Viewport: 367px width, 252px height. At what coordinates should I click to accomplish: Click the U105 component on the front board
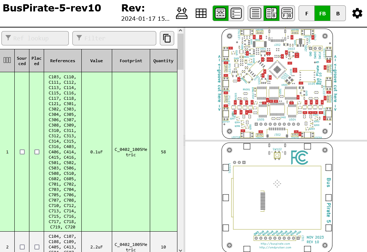coord(307,76)
